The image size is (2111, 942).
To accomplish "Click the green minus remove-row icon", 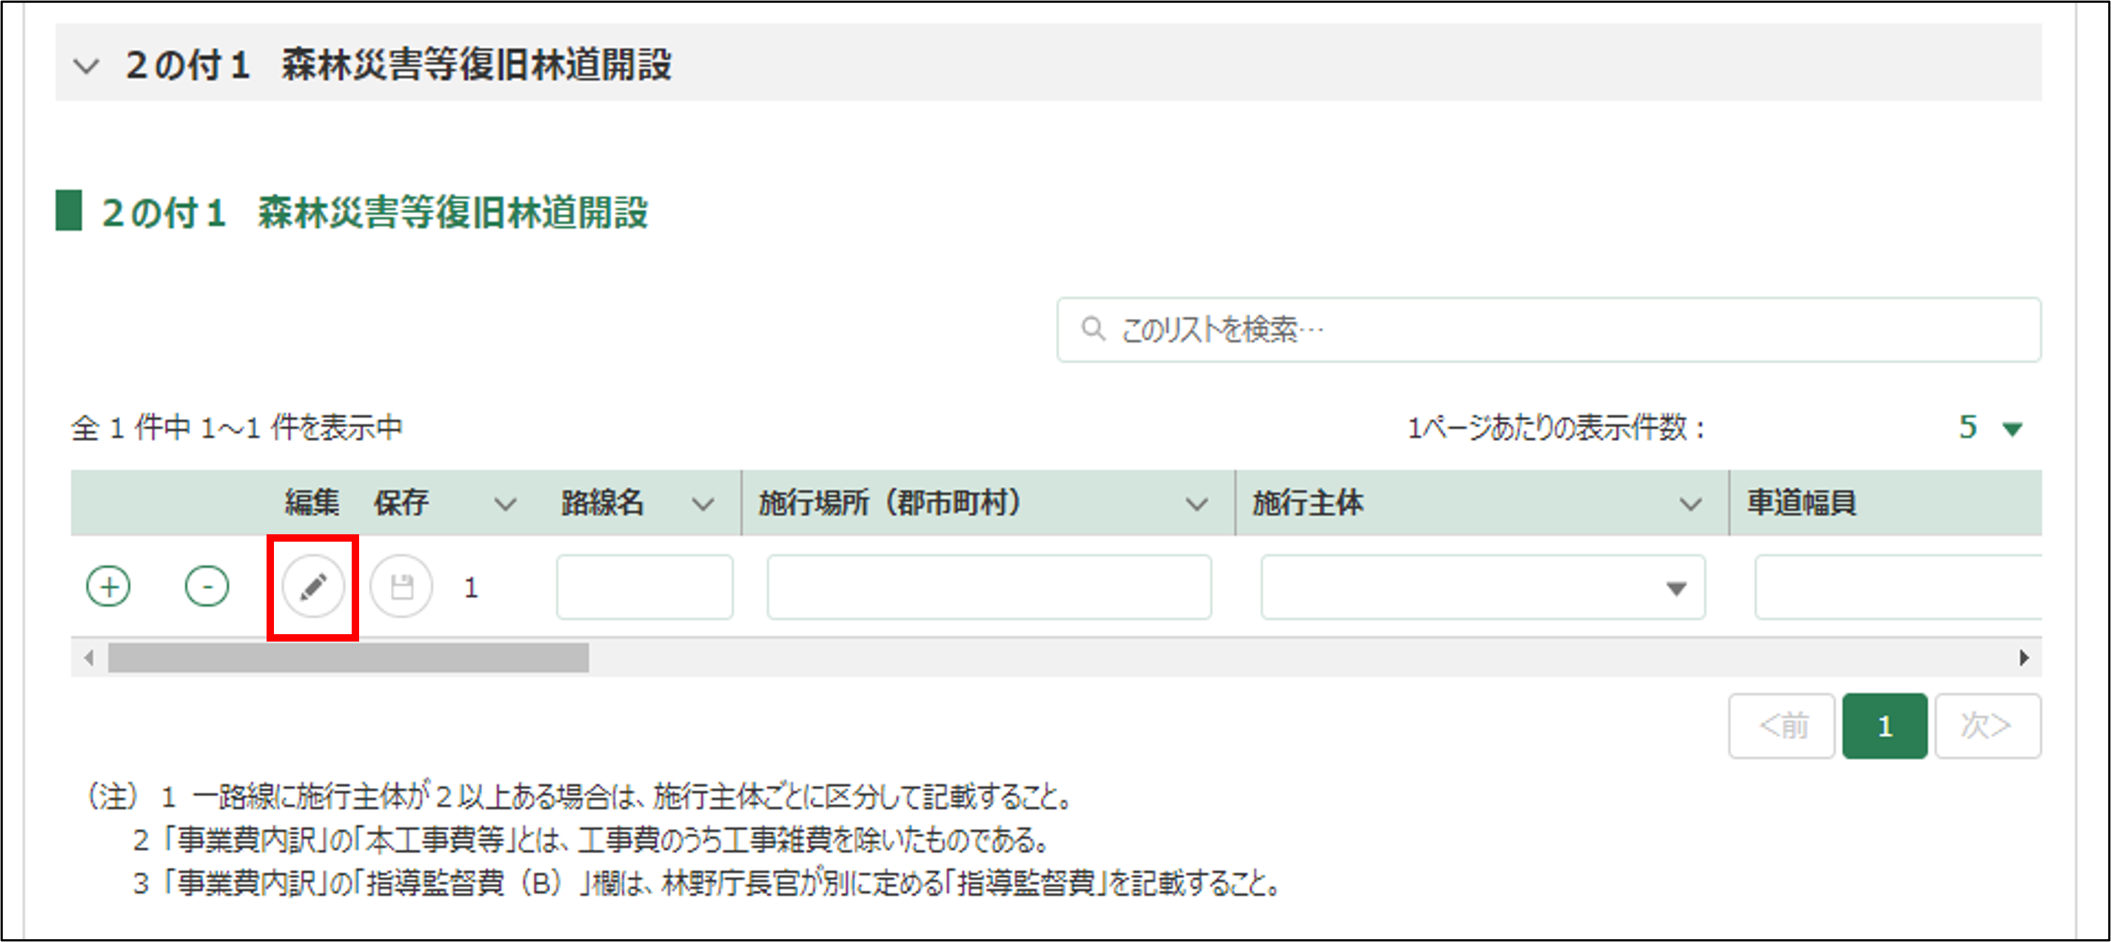I will point(207,587).
